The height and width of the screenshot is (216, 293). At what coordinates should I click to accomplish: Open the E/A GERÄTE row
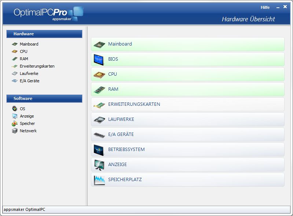(188, 134)
